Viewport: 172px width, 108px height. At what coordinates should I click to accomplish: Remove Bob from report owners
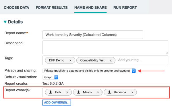67,92
